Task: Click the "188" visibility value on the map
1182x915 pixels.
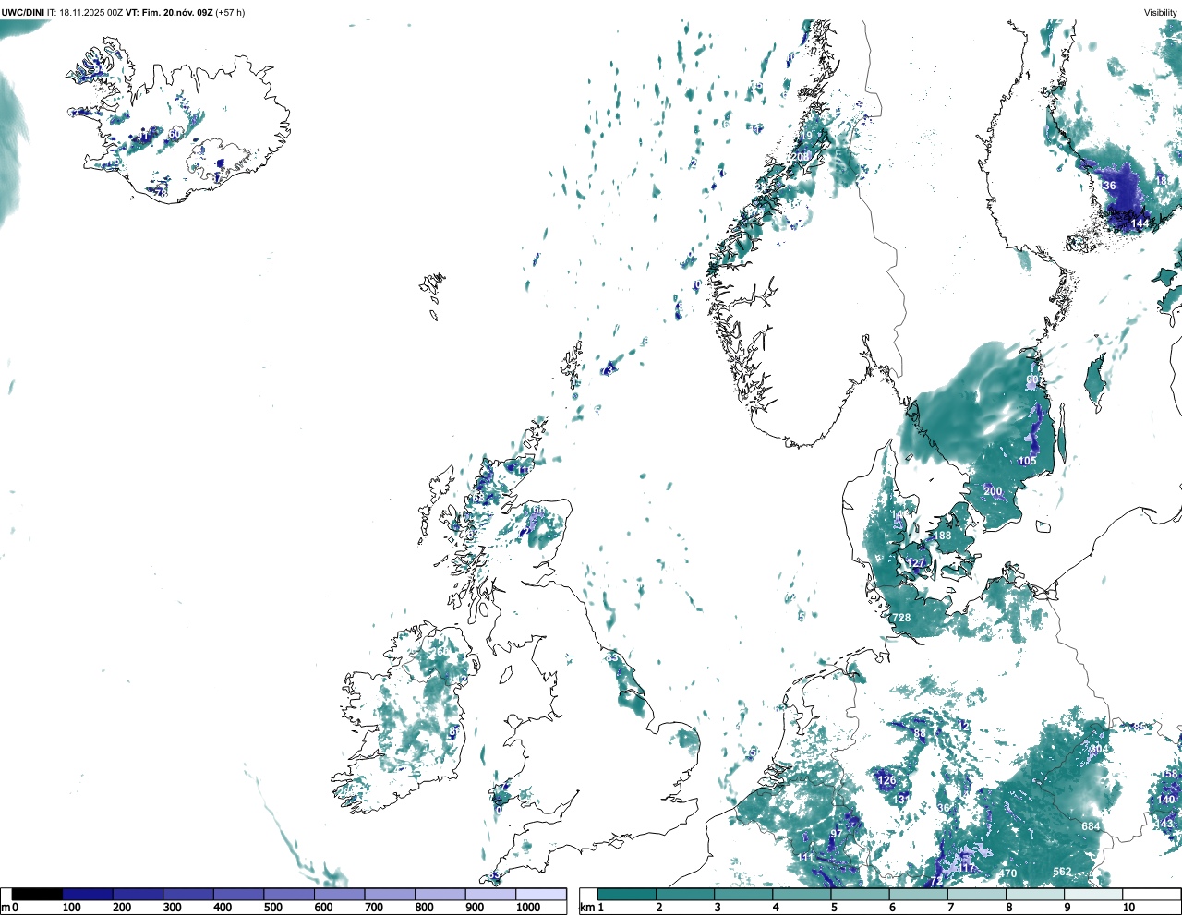Action: pos(942,536)
